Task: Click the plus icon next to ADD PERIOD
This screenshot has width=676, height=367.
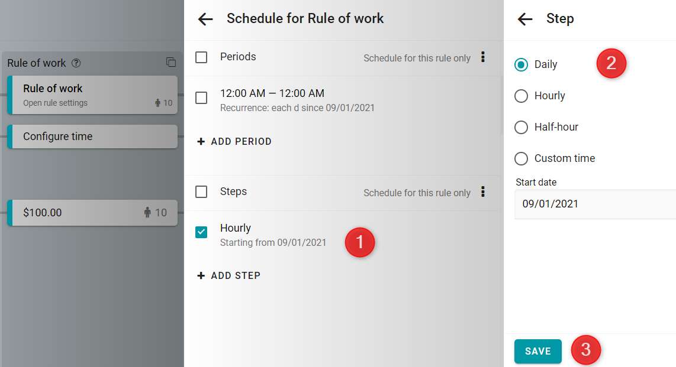Action: coord(201,141)
